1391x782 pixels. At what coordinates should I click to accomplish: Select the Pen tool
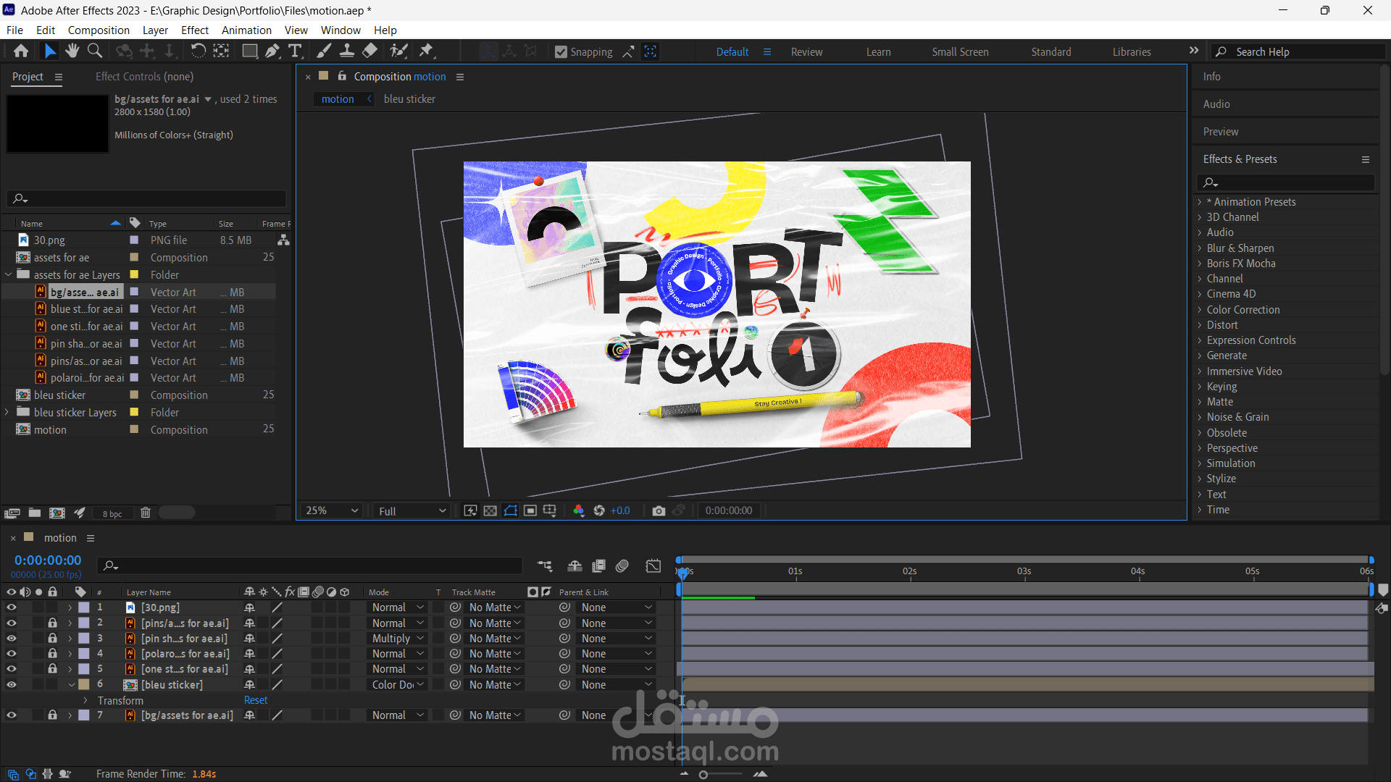(272, 51)
